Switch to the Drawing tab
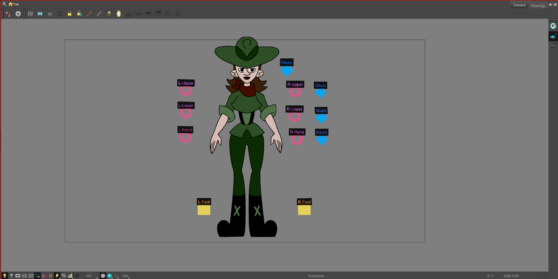Screen dimensions: 558x279 point(538,5)
